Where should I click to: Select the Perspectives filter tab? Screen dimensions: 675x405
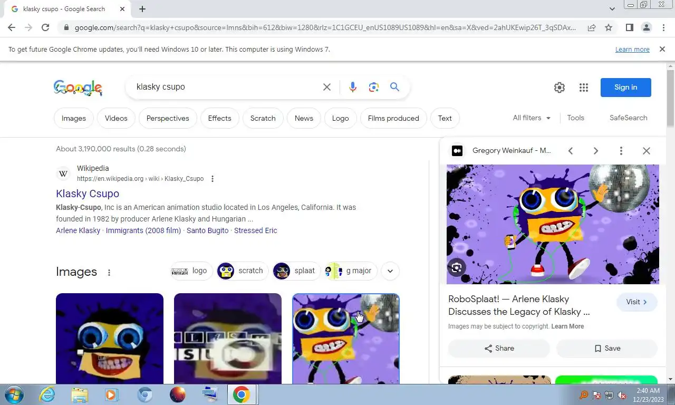coord(168,118)
